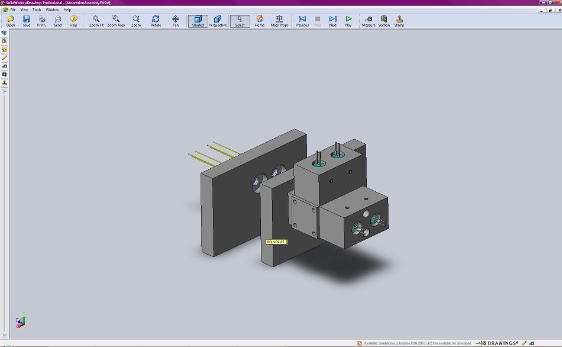Choose the Pan tool
The image size is (562, 347).
[175, 21]
